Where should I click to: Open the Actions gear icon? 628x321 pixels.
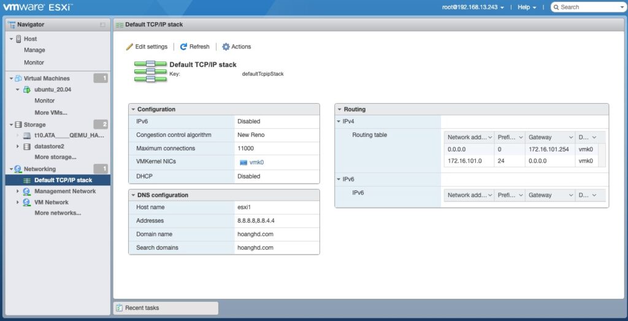point(226,47)
